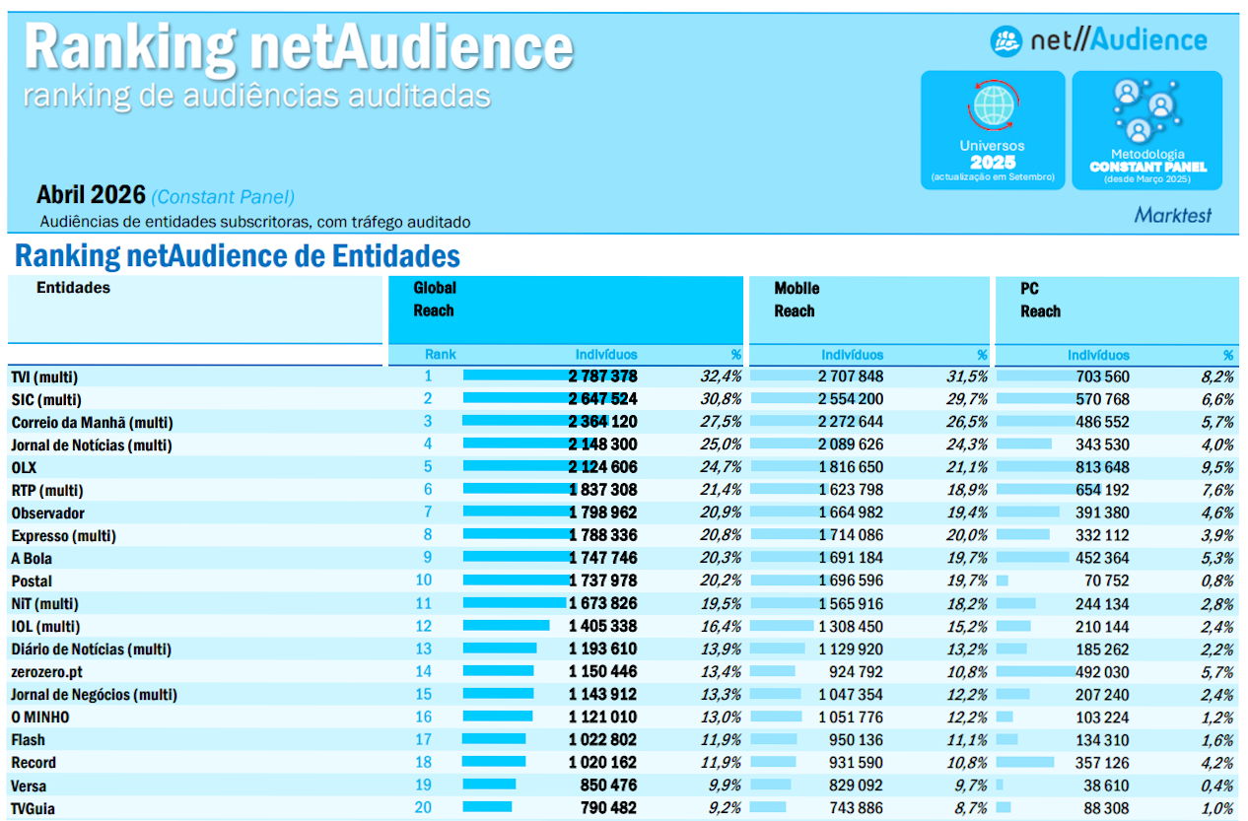Click the Marktest logo text

(x=1172, y=215)
